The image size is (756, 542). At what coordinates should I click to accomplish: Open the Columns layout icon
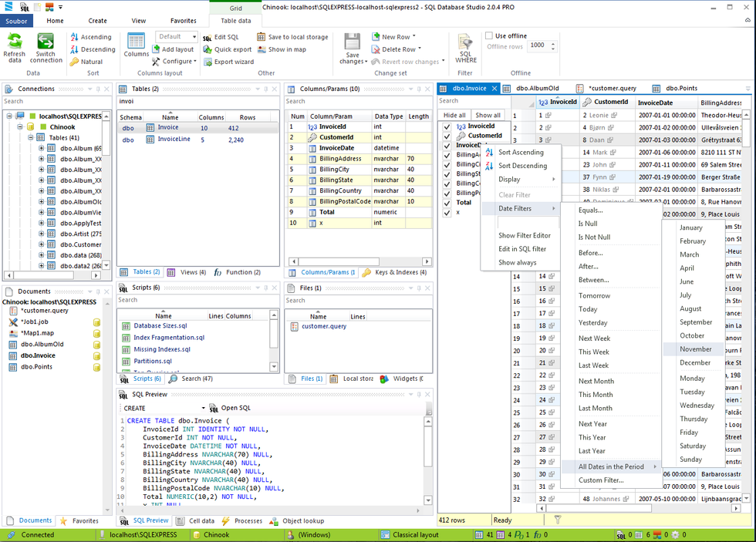coord(136,42)
